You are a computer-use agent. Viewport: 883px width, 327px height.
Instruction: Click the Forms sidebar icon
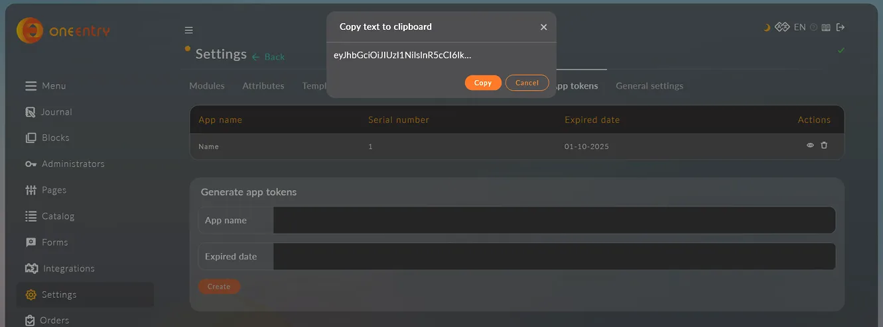pos(31,242)
